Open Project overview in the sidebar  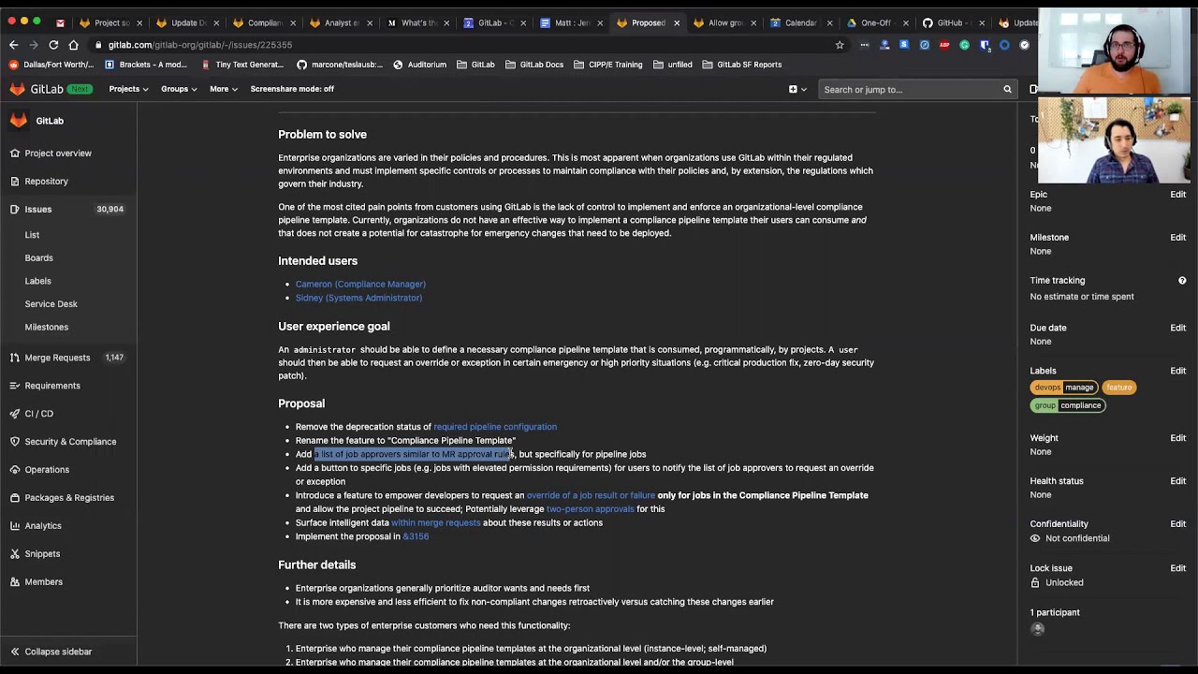(x=58, y=154)
